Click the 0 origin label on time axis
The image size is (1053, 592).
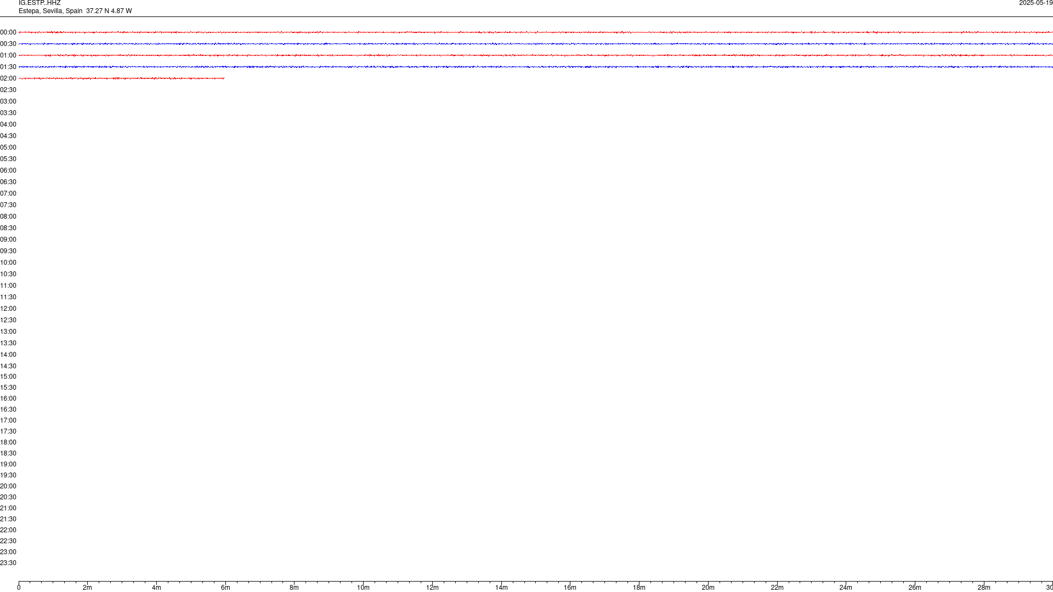[x=19, y=588]
